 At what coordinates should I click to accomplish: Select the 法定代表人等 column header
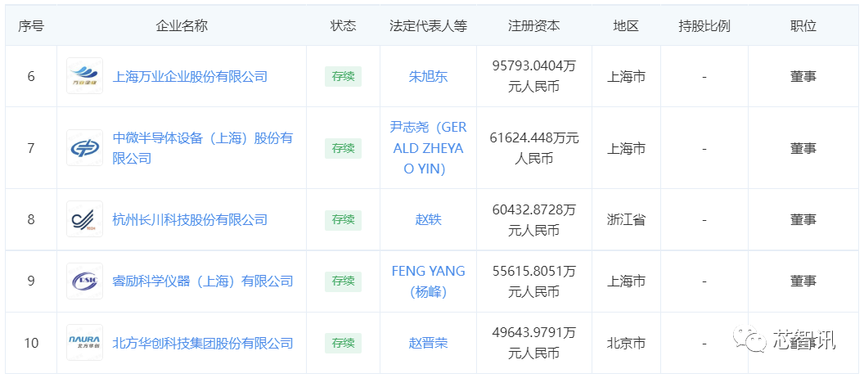click(x=428, y=26)
